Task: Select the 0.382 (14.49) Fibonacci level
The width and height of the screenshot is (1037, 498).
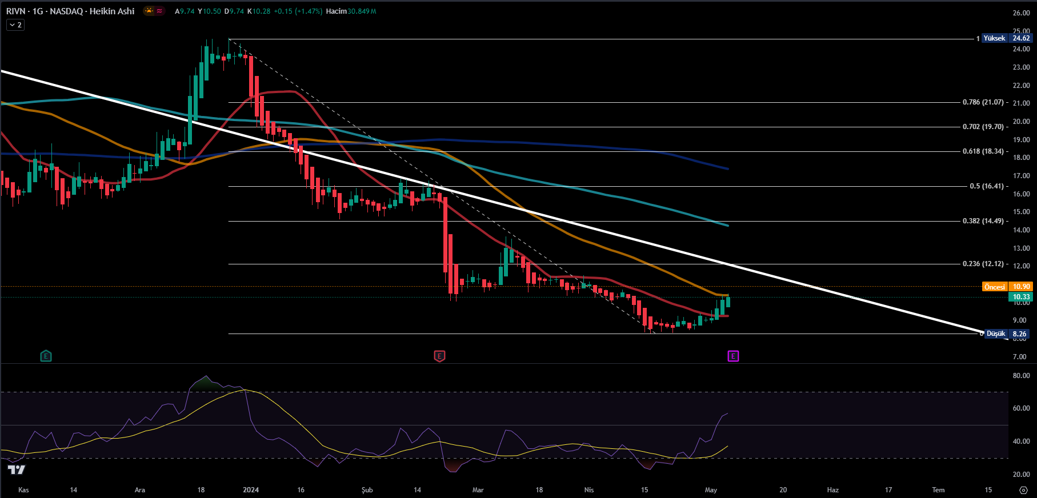Action: [983, 221]
